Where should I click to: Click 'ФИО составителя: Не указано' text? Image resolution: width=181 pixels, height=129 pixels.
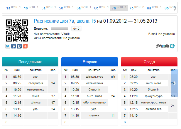[x=57, y=38]
